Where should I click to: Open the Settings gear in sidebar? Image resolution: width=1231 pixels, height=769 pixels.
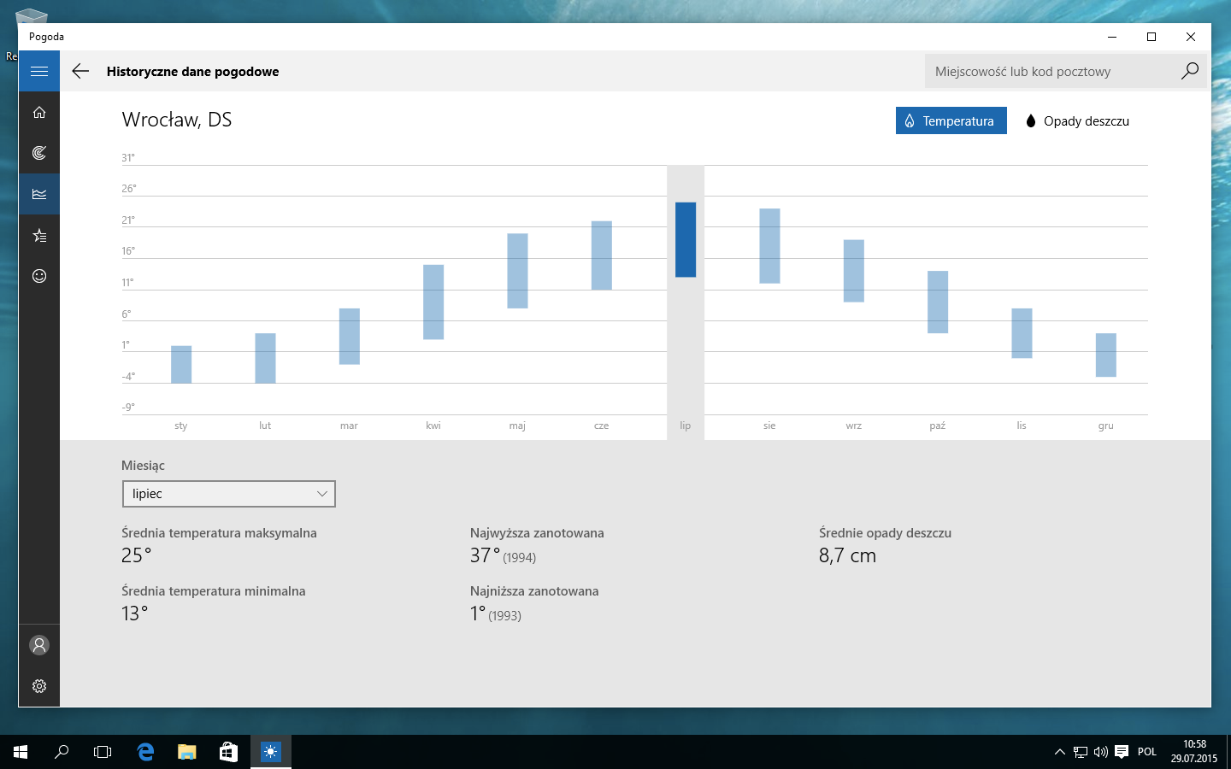39,686
